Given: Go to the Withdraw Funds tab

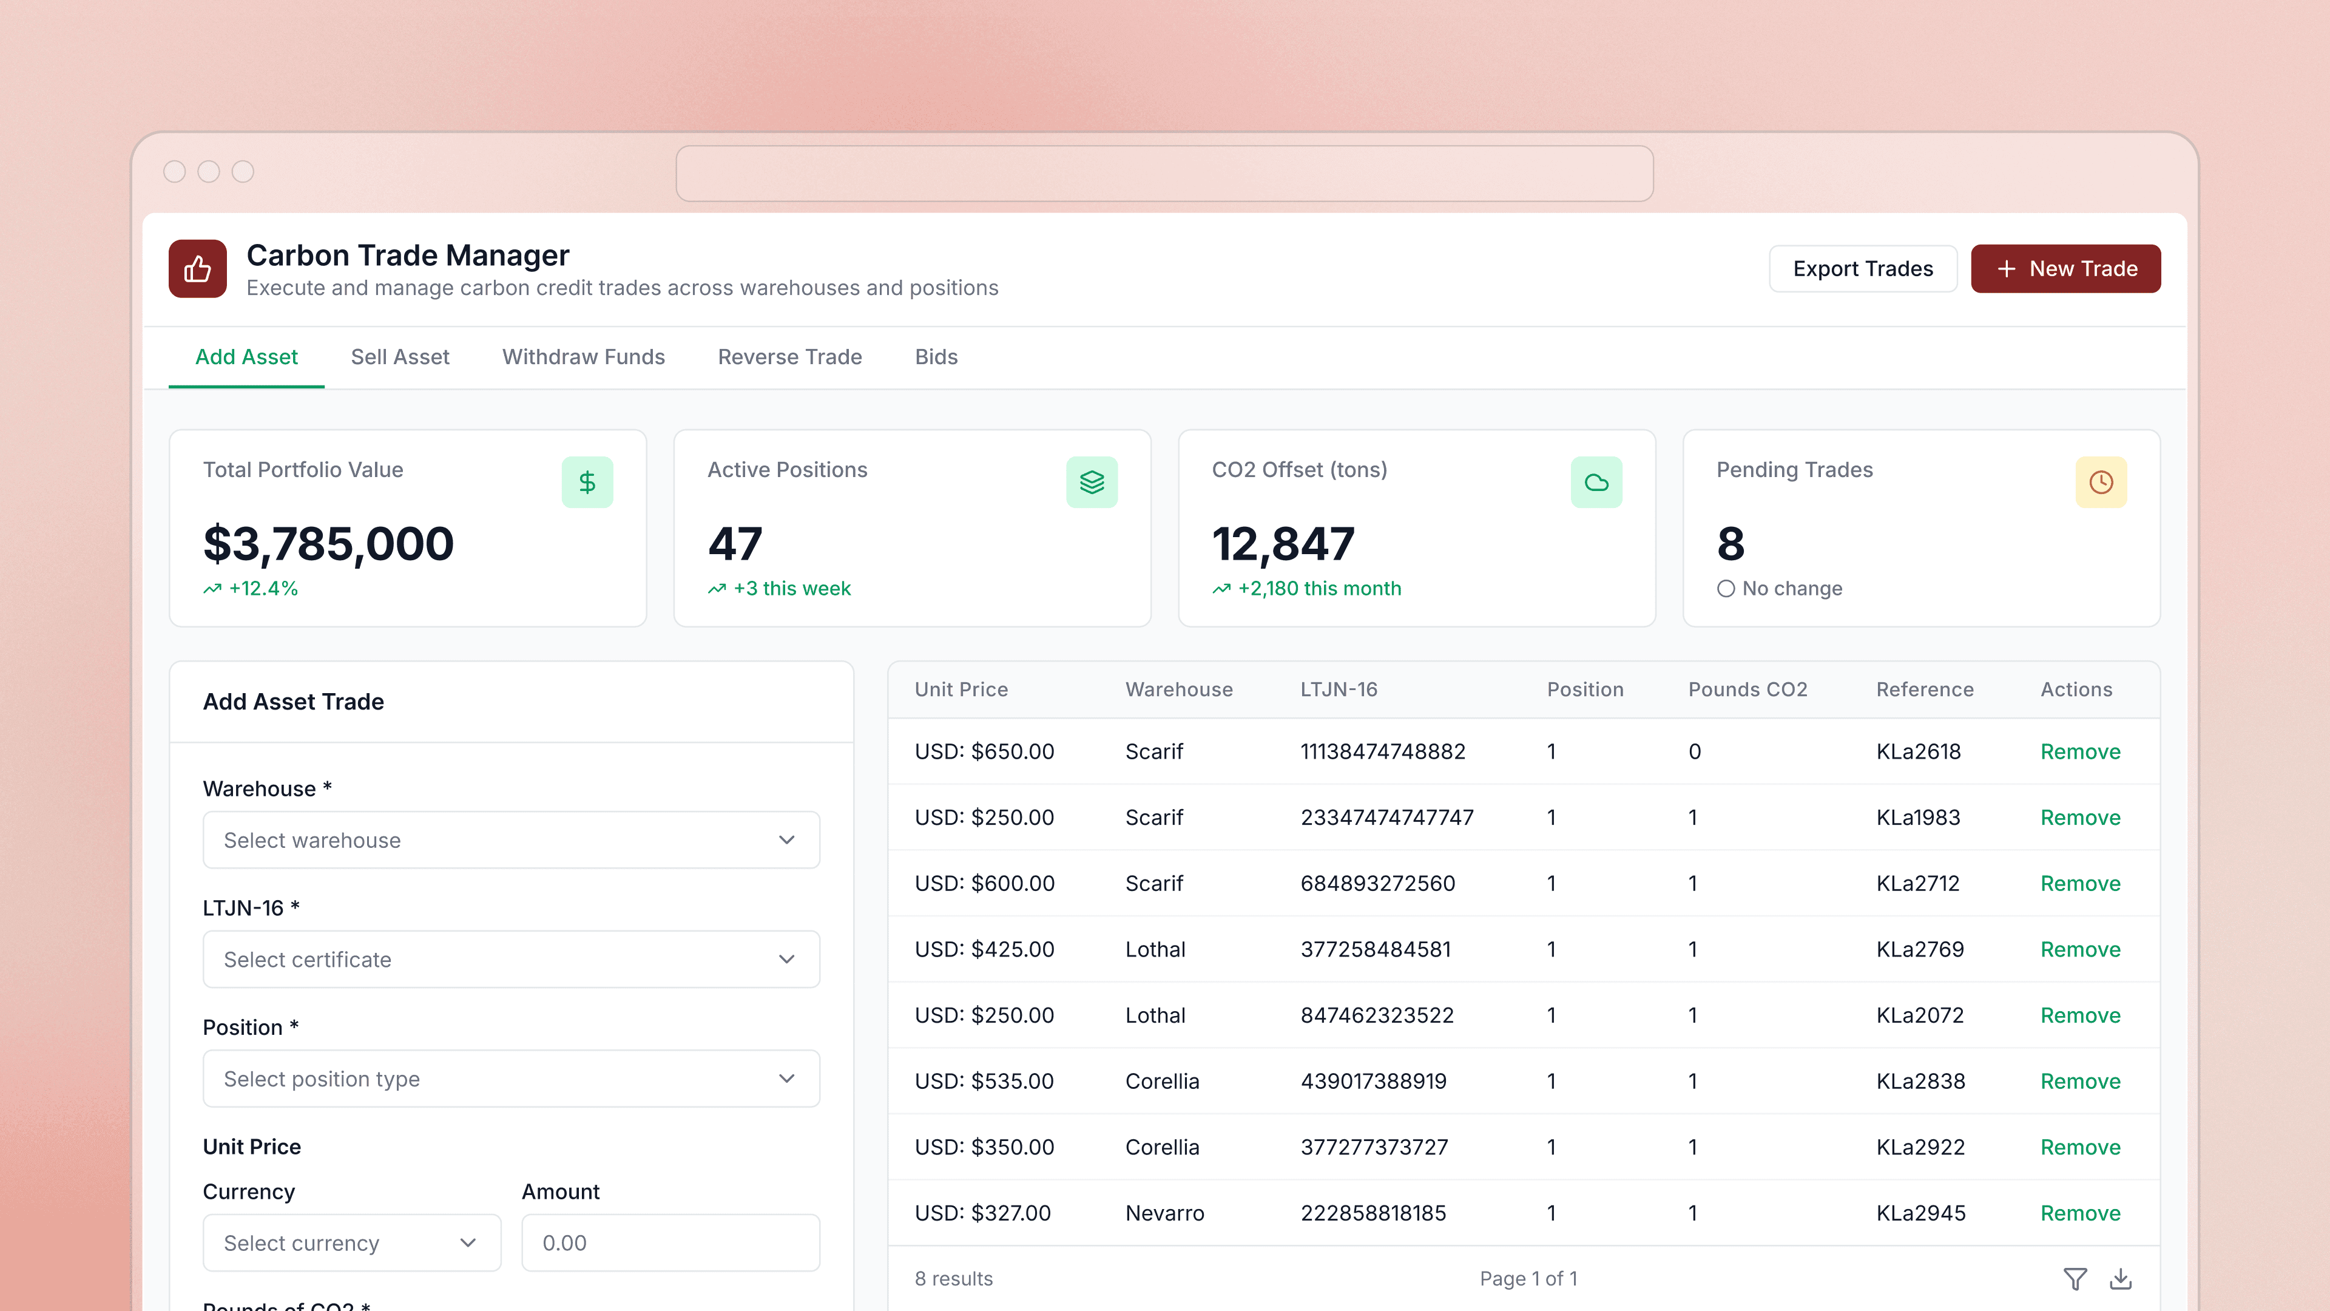Looking at the screenshot, I should [x=583, y=357].
